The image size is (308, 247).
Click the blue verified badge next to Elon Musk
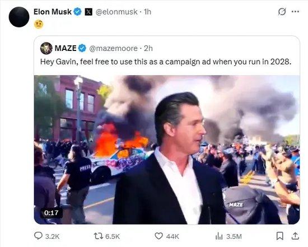(x=78, y=12)
